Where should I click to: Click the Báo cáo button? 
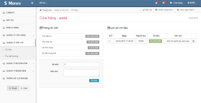pyautogui.click(x=147, y=10)
